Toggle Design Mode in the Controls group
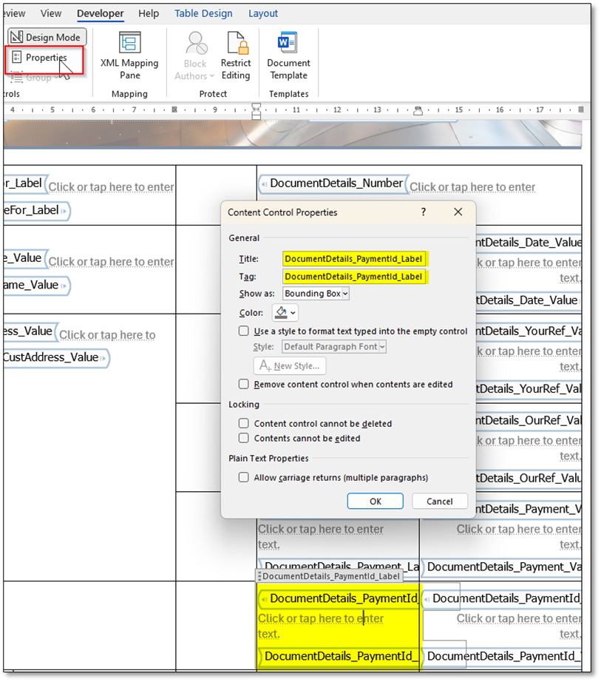This screenshot has width=601, height=682. (47, 37)
